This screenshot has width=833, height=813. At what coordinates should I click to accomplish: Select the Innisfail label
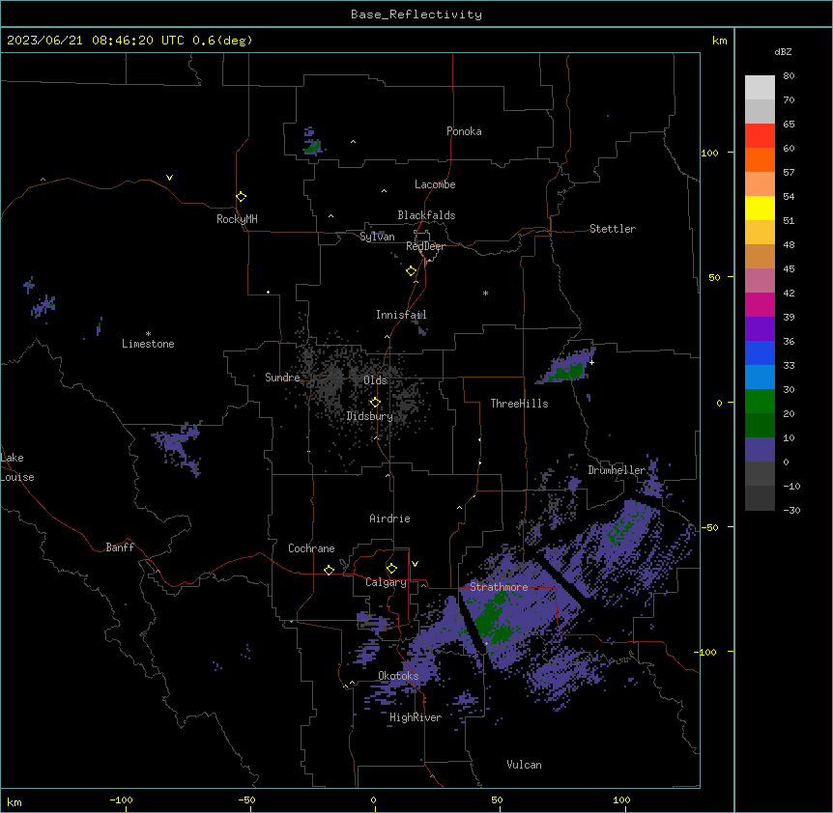coord(401,315)
